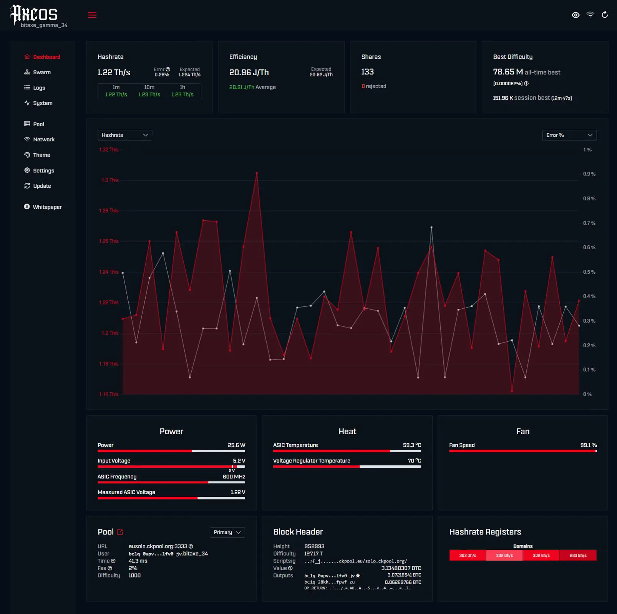Viewport: 617px width, 614px height.
Task: Toggle the eye privacy icon in header
Action: [x=576, y=15]
